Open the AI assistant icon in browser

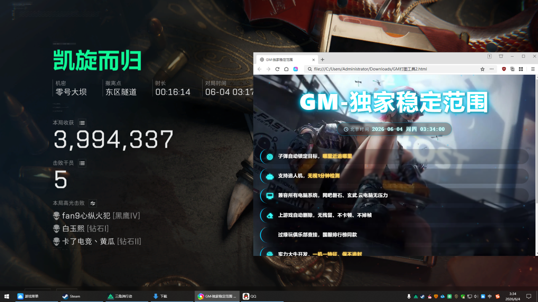click(x=296, y=69)
